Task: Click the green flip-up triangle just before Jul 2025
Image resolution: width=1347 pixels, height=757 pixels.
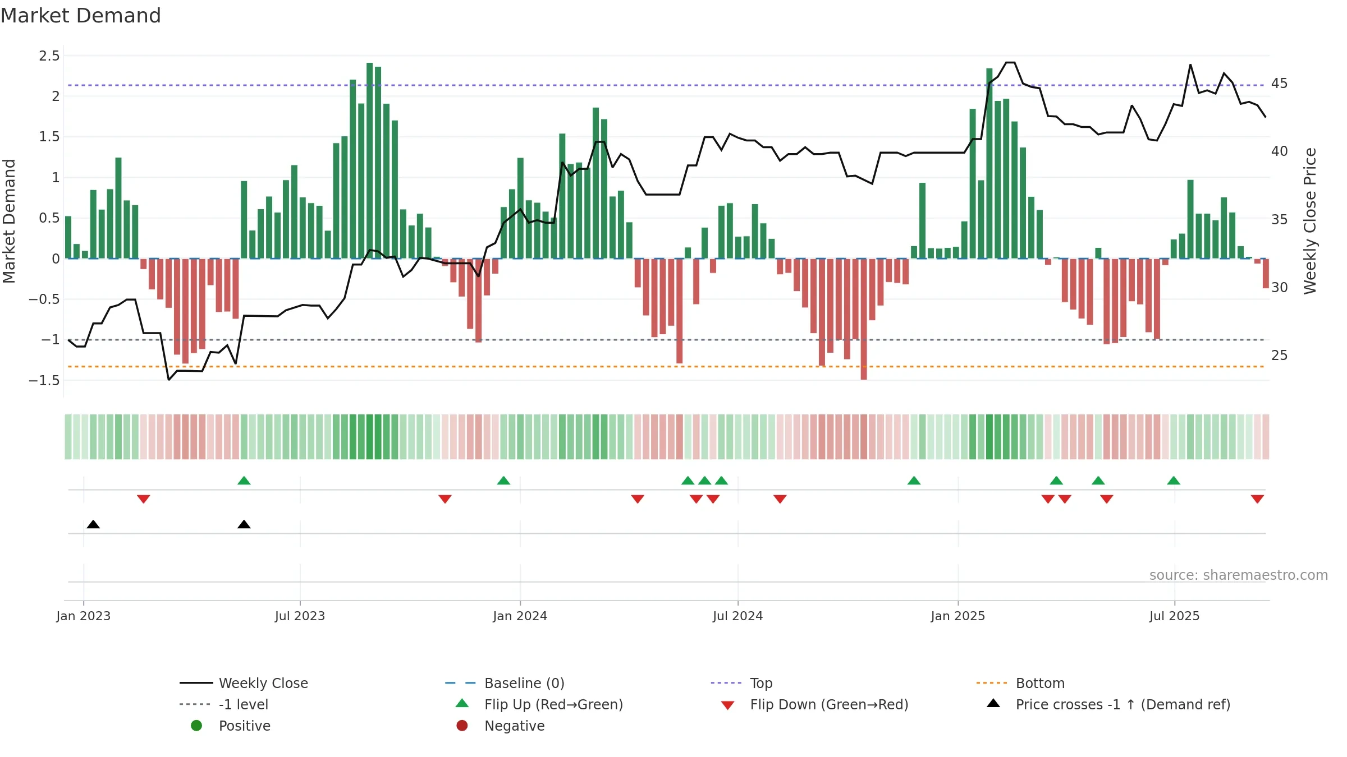Action: pyautogui.click(x=1174, y=481)
